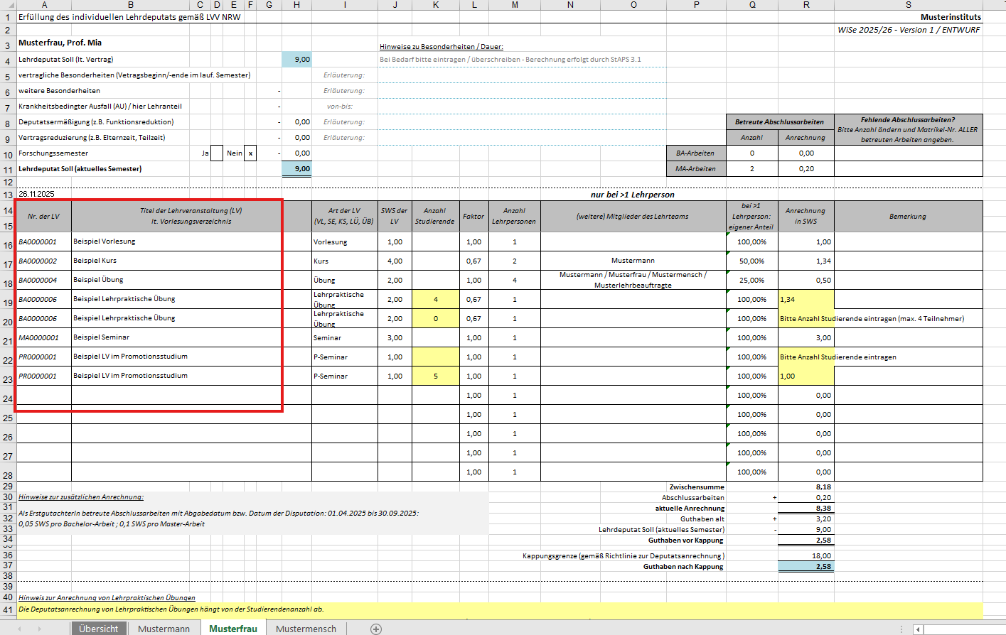The image size is (1006, 635).
Task: Click the sheet tabs scroll-left arrow
Action: (19, 629)
